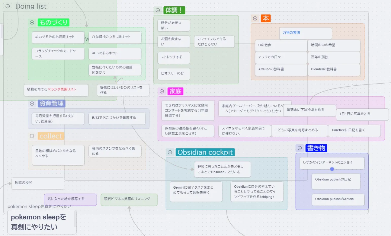Open the ベランダ菜園リスト link
This screenshot has width=391, height=236.
click(62, 89)
